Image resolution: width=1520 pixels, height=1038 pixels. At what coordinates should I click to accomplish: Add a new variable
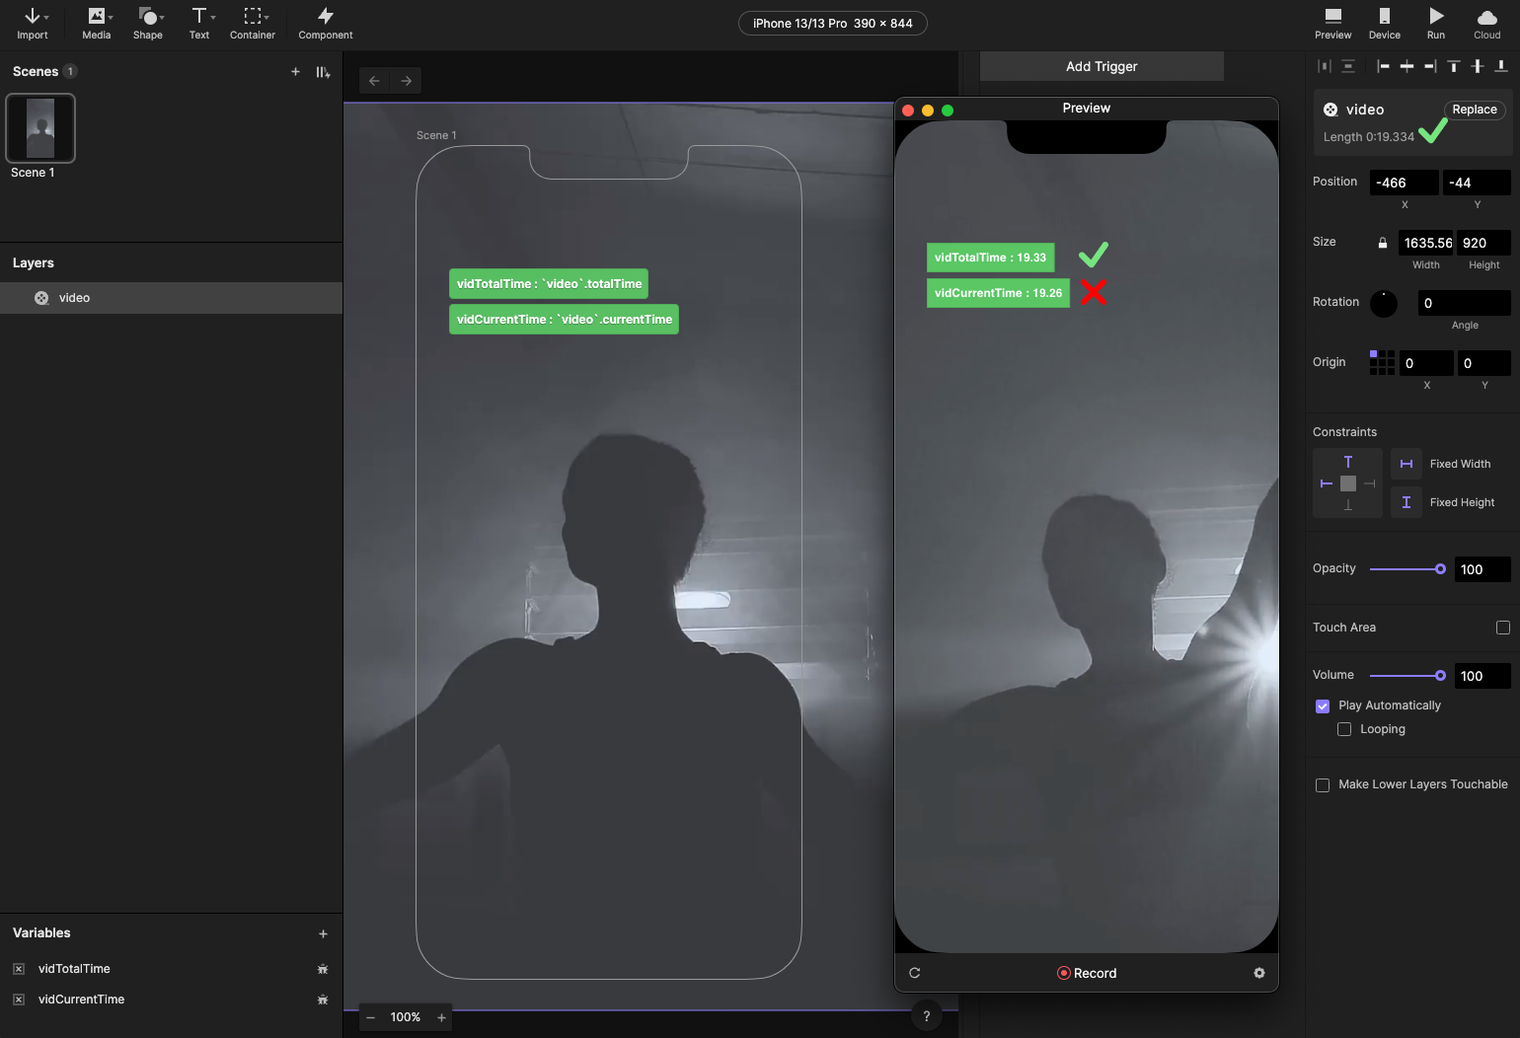click(x=323, y=933)
